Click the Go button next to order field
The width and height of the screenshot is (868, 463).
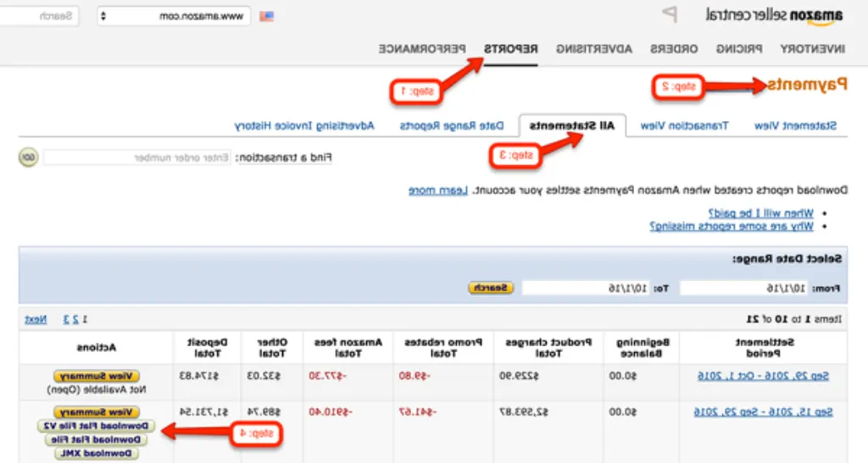coord(28,157)
